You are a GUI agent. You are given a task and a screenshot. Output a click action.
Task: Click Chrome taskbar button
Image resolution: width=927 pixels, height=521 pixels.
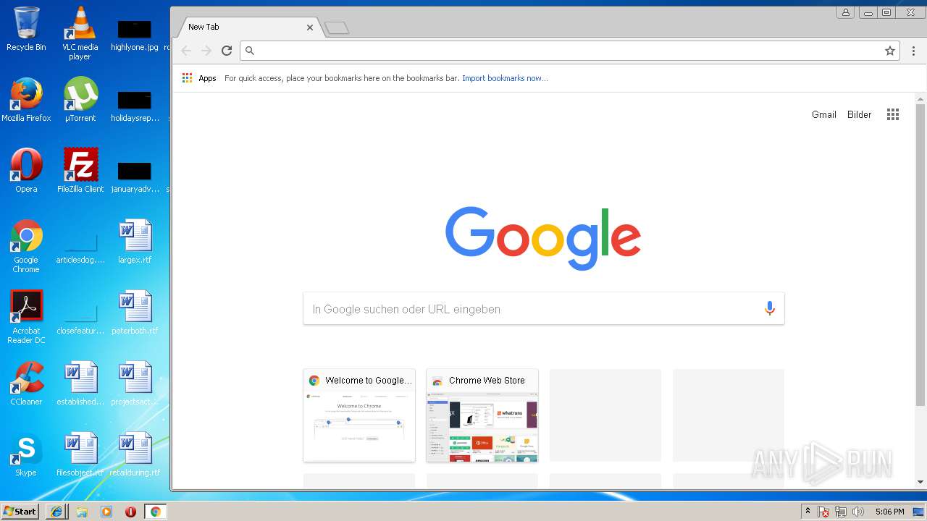pos(155,512)
